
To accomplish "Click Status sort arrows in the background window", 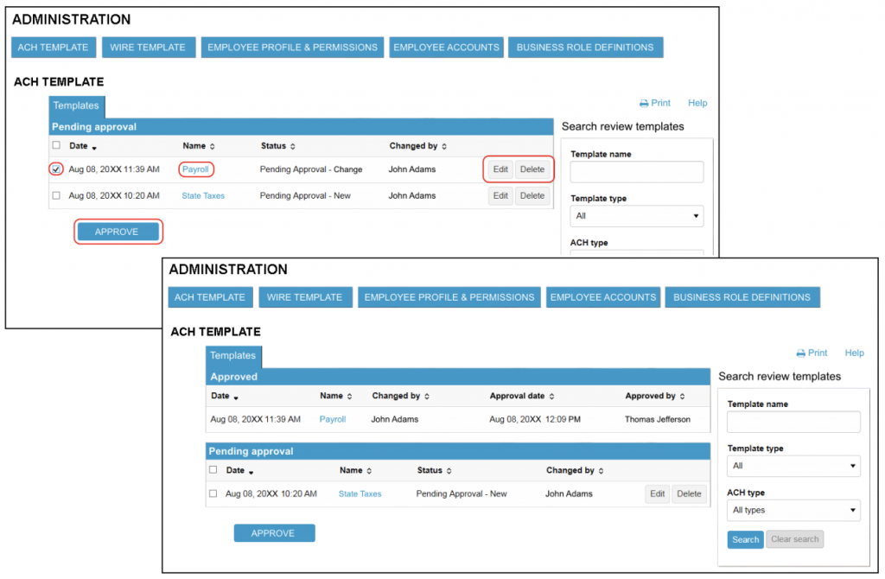I will click(x=293, y=147).
